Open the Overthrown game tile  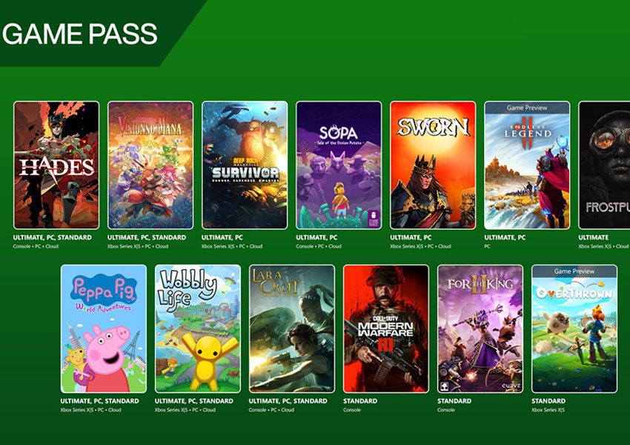pos(574,329)
